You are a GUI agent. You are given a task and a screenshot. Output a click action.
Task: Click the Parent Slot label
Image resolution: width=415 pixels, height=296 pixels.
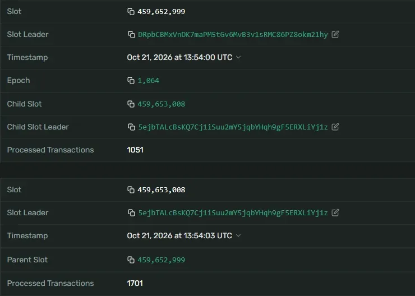[27, 260]
